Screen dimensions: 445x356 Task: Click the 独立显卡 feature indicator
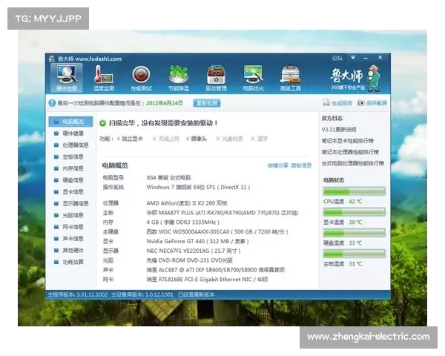pyautogui.click(x=130, y=139)
